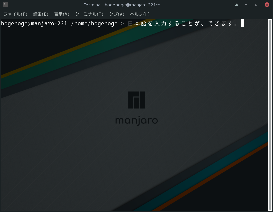The height and width of the screenshot is (212, 273).
Task: Open the ヘルプ(H) menu
Action: (x=140, y=14)
